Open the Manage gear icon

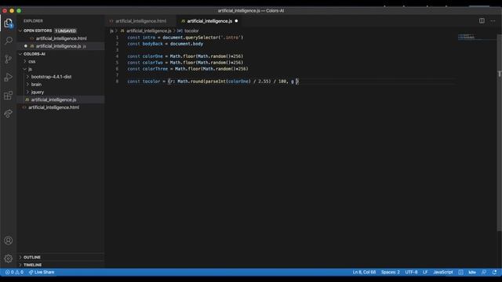(x=9, y=258)
